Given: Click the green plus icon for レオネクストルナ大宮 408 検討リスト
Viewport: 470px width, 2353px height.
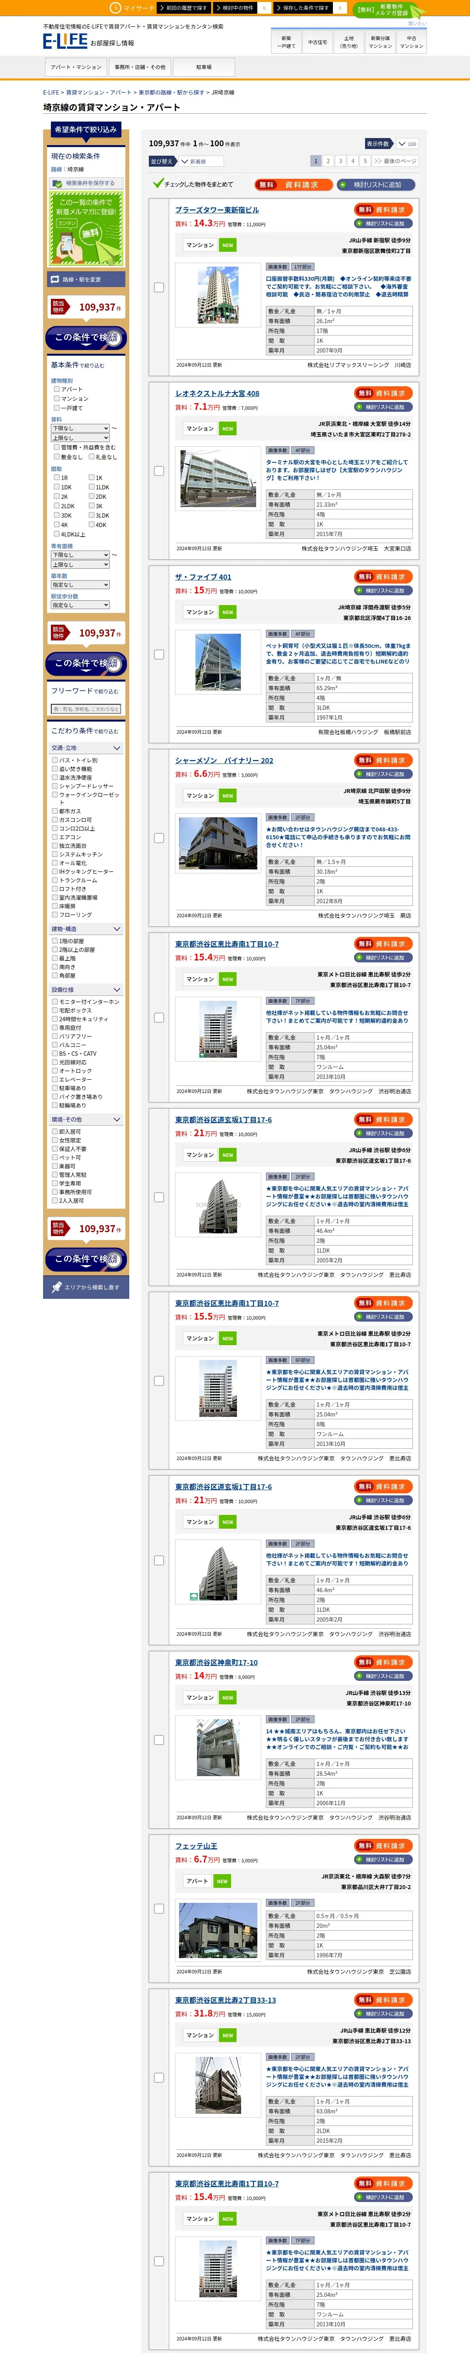Looking at the screenshot, I should 360,407.
